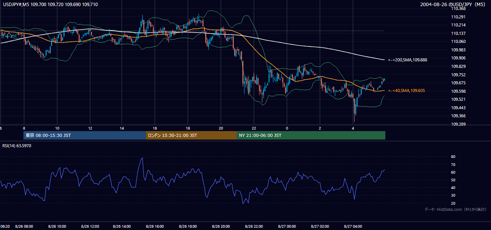Click hour label 2 under price chart

point(320,128)
